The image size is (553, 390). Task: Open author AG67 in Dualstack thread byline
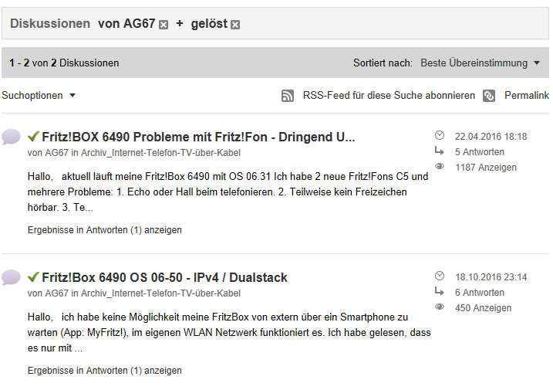[56, 293]
